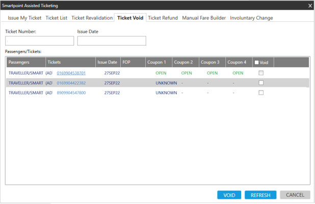Open ticket link 0169904422382
315x204 pixels.
tap(71, 83)
